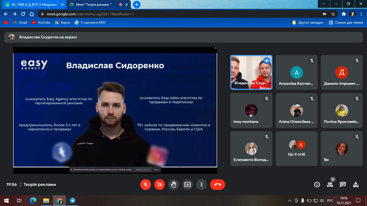The width and height of the screenshot is (367, 206).
Task: Open the system tray volume control
Action: point(322,200)
